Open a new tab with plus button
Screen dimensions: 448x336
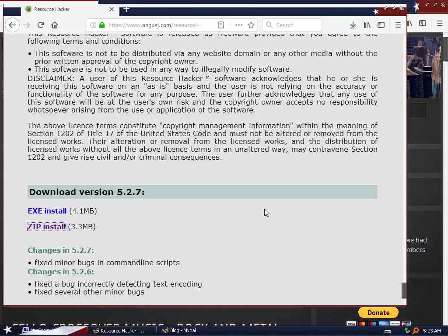126,10
